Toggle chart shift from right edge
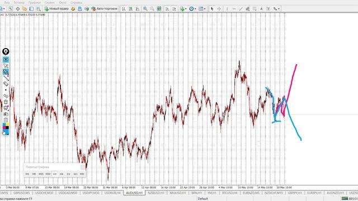Viewport: 358px width, 201px height. point(174,9)
